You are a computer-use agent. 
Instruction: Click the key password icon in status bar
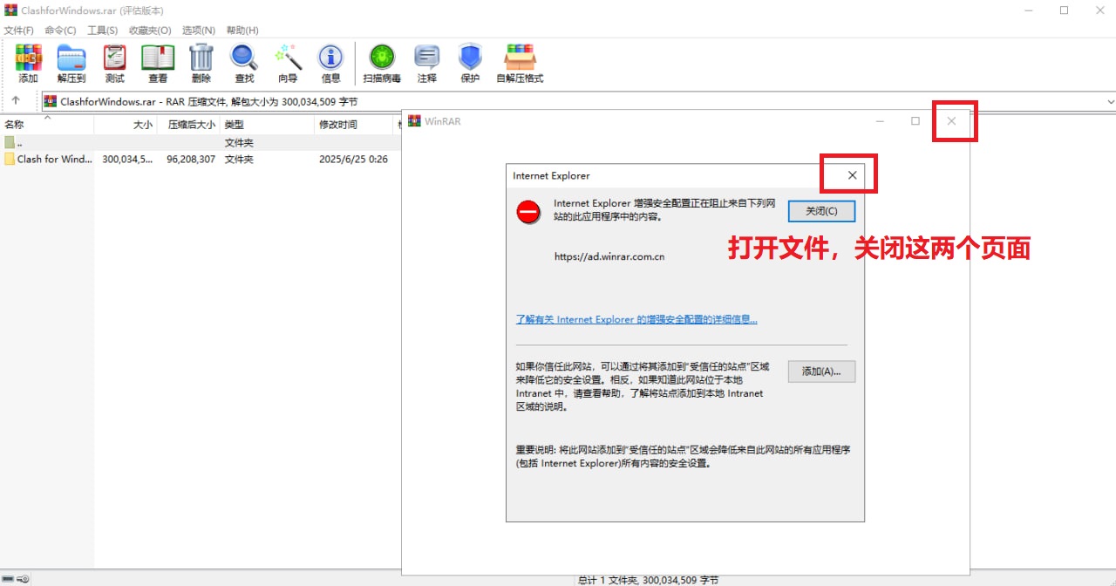click(x=23, y=579)
